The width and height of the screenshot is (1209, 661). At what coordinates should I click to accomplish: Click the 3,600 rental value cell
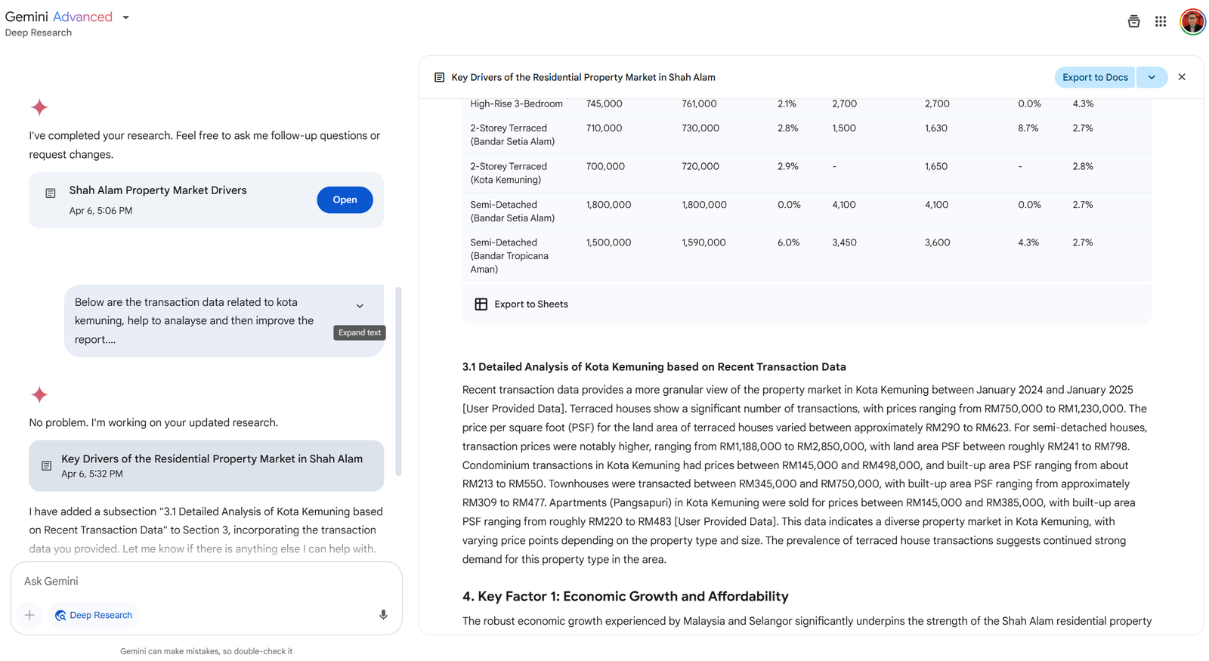[938, 242]
